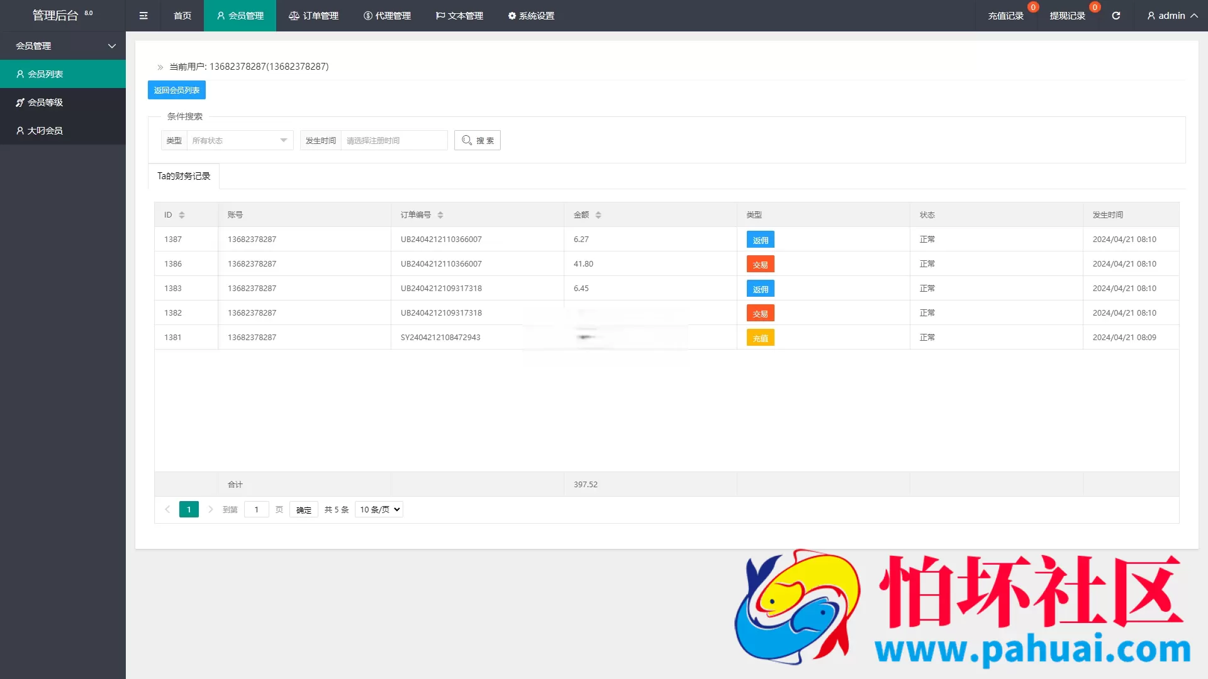
Task: Open the order management menu
Action: 313,16
